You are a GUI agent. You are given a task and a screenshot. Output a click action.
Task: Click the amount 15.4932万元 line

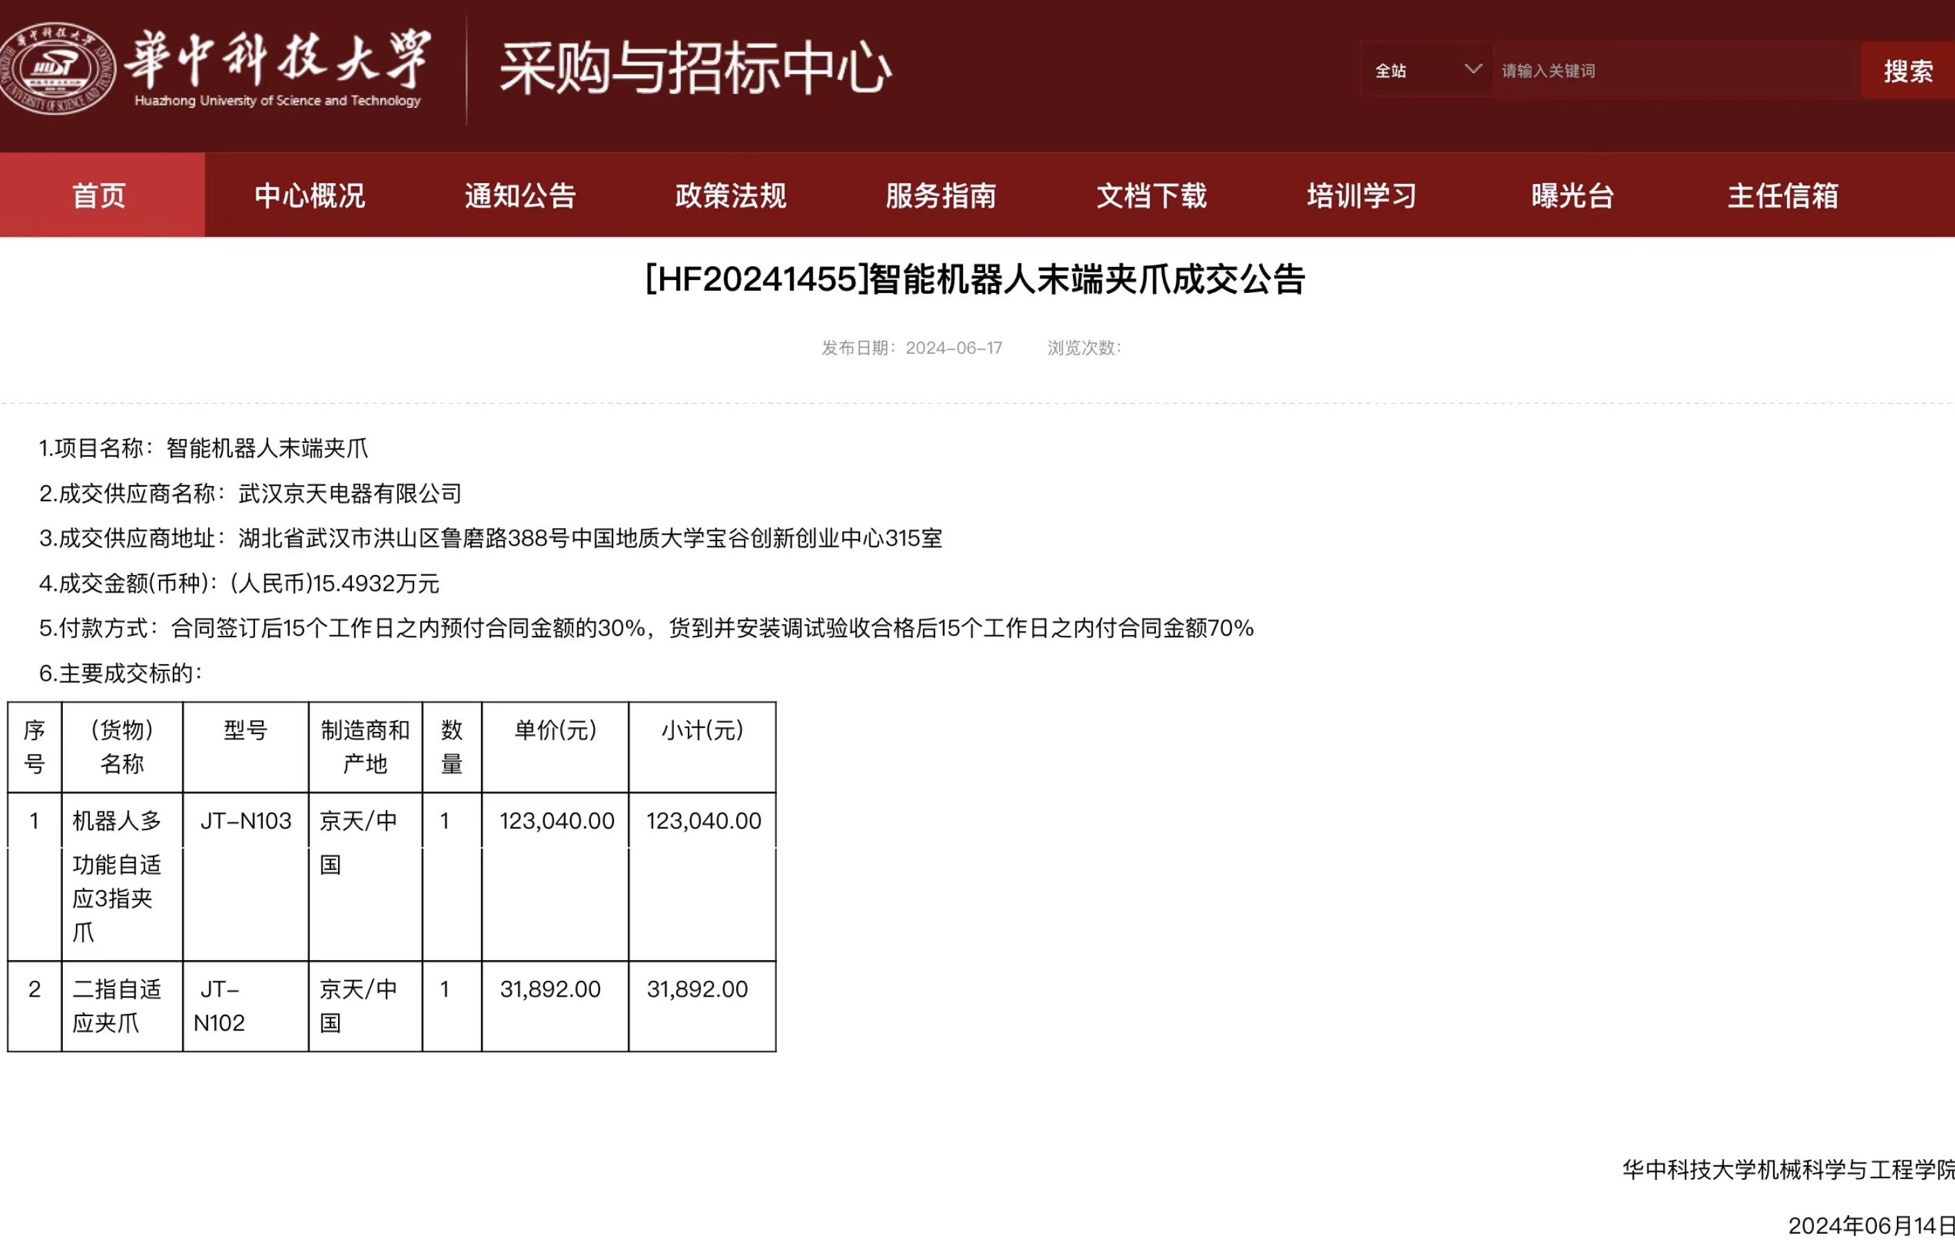[x=239, y=583]
